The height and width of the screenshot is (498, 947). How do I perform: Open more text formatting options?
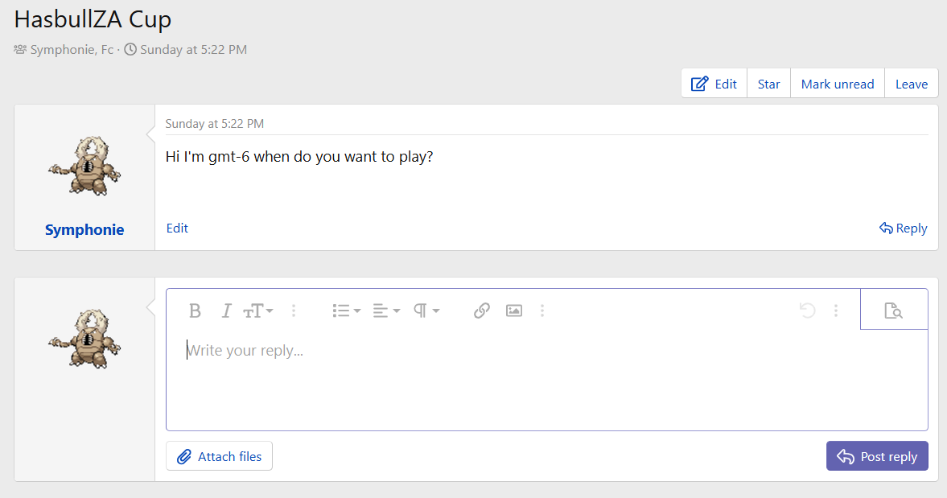pyautogui.click(x=294, y=311)
